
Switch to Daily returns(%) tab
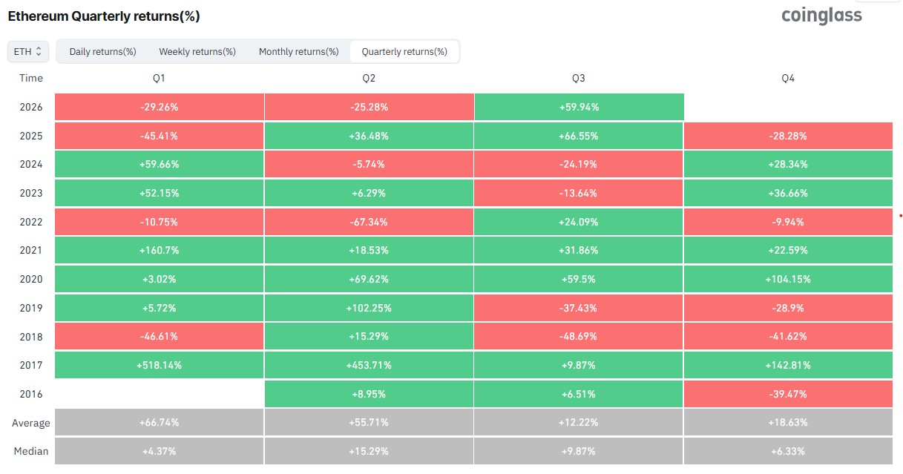tap(102, 52)
